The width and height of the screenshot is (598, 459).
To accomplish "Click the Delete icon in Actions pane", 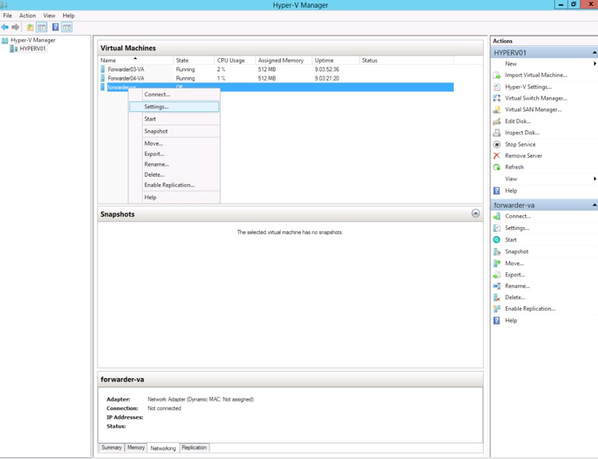I will pos(497,298).
